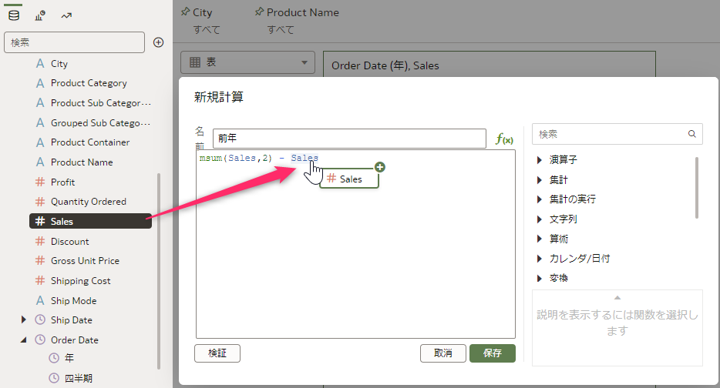Click the data panel search box

[74, 42]
